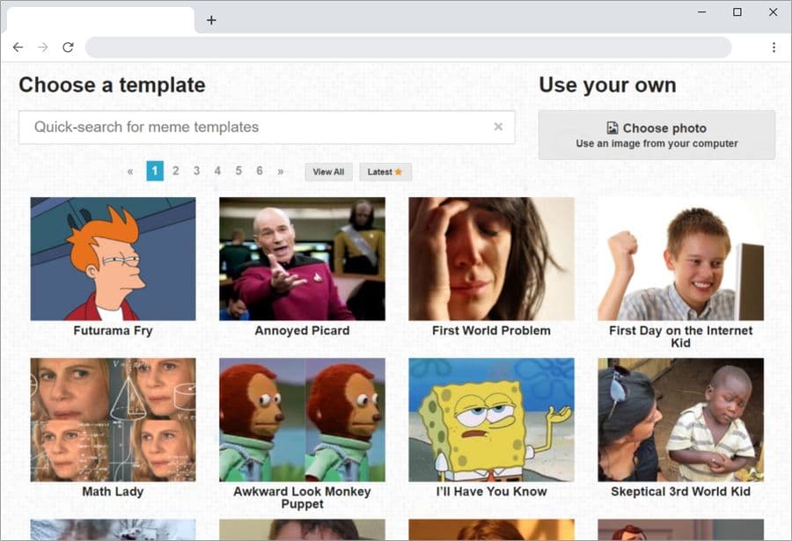This screenshot has height=541, width=792.
Task: Click the First Day on the Internet Kid caption
Action: point(681,337)
